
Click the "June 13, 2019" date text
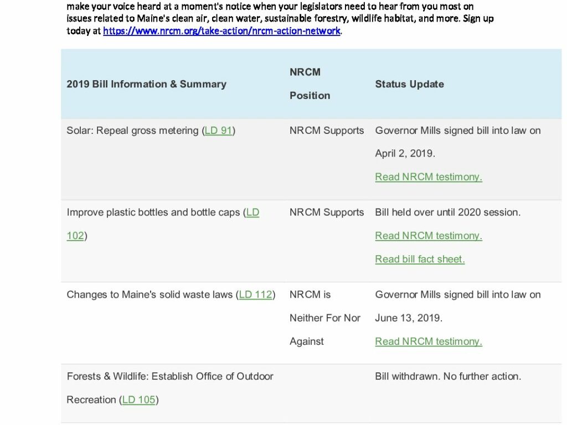click(409, 318)
